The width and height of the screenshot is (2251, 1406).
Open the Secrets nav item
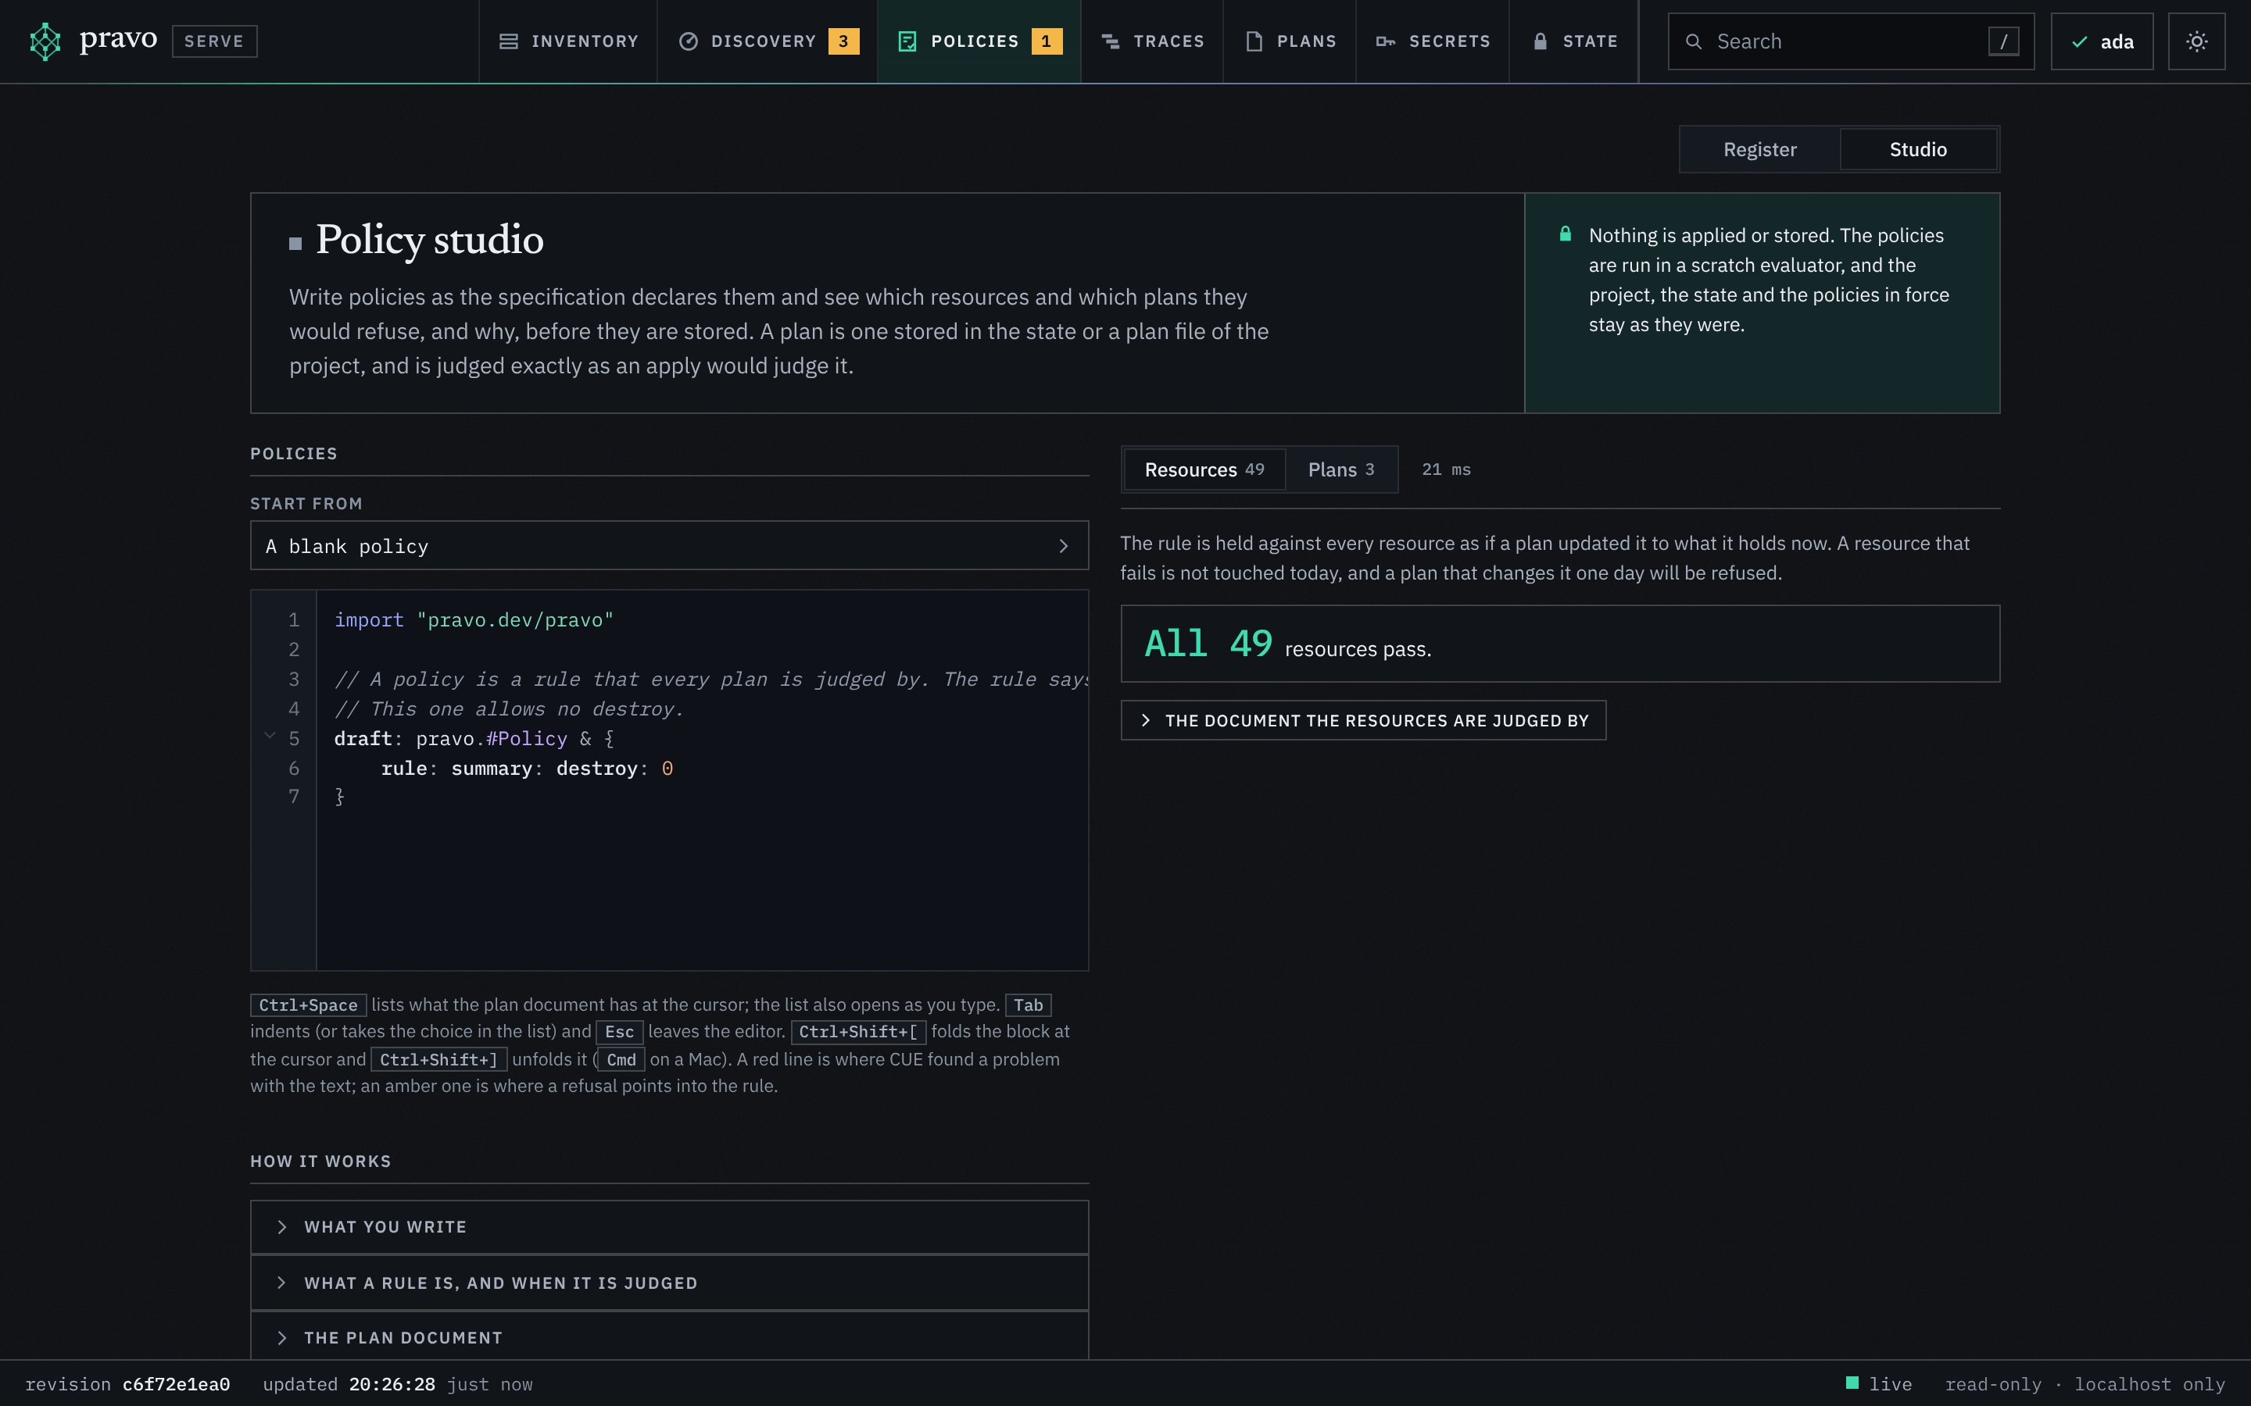pos(1433,41)
